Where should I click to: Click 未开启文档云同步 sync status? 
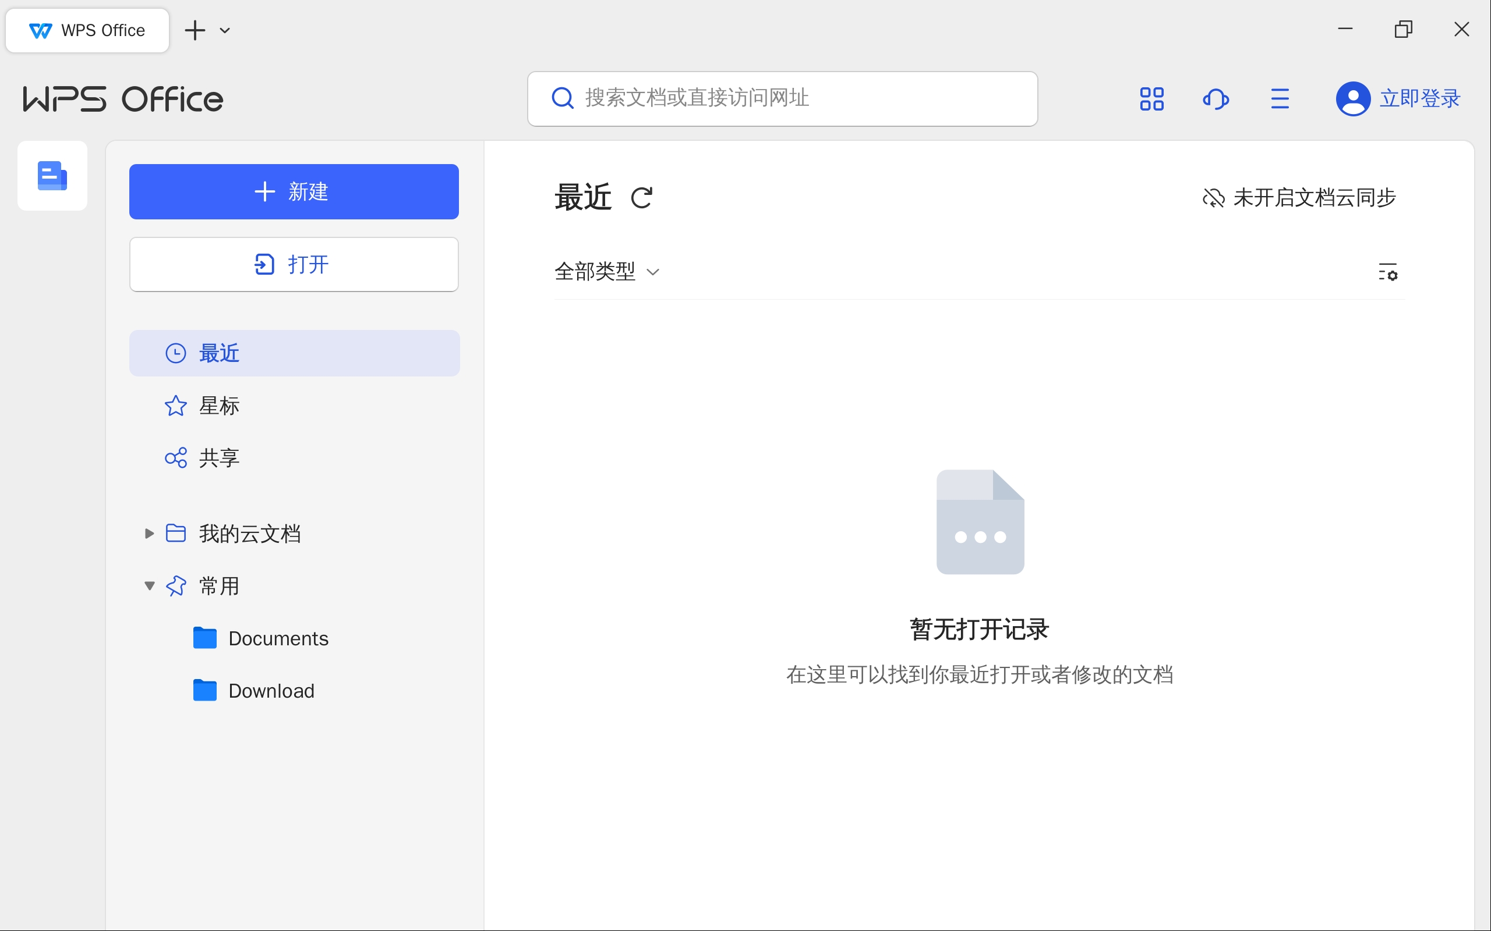pyautogui.click(x=1299, y=198)
